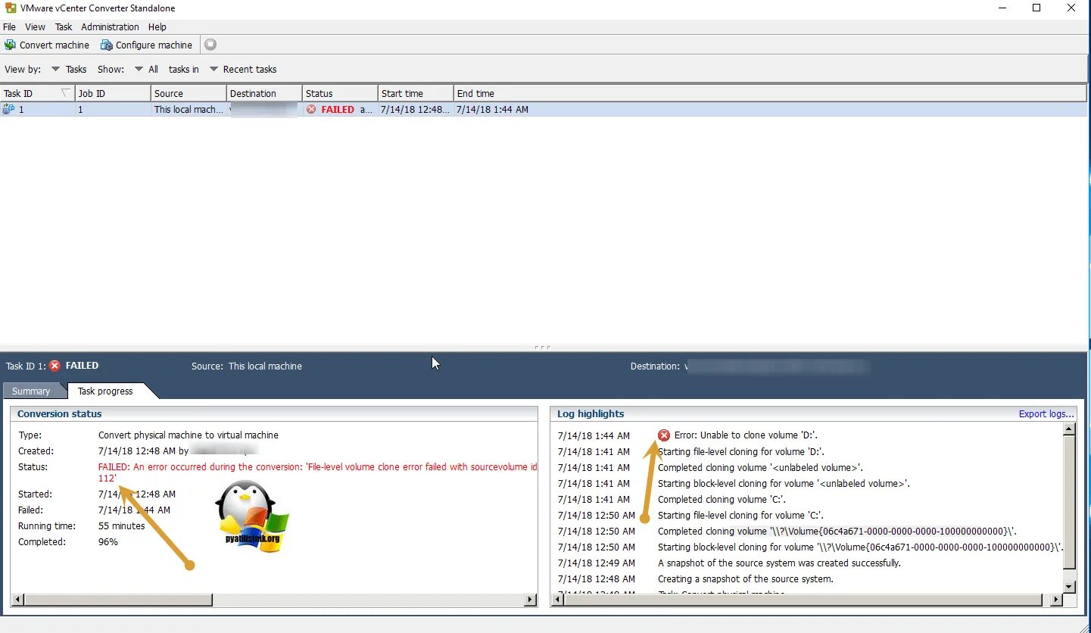Click Log highlights horizontal scroll left arrow
This screenshot has height=633, width=1091.
[x=558, y=600]
